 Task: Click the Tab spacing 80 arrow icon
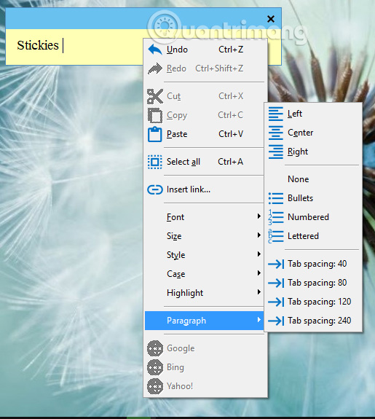[276, 283]
